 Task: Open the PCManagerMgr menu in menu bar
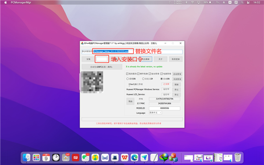[x=21, y=2]
